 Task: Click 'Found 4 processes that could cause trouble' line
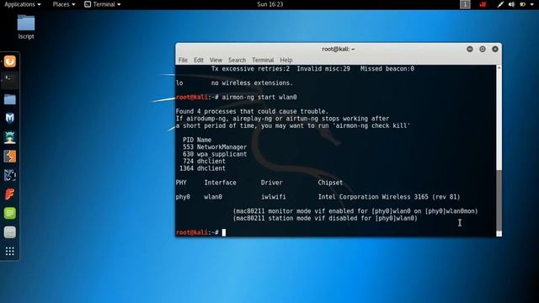click(x=252, y=111)
